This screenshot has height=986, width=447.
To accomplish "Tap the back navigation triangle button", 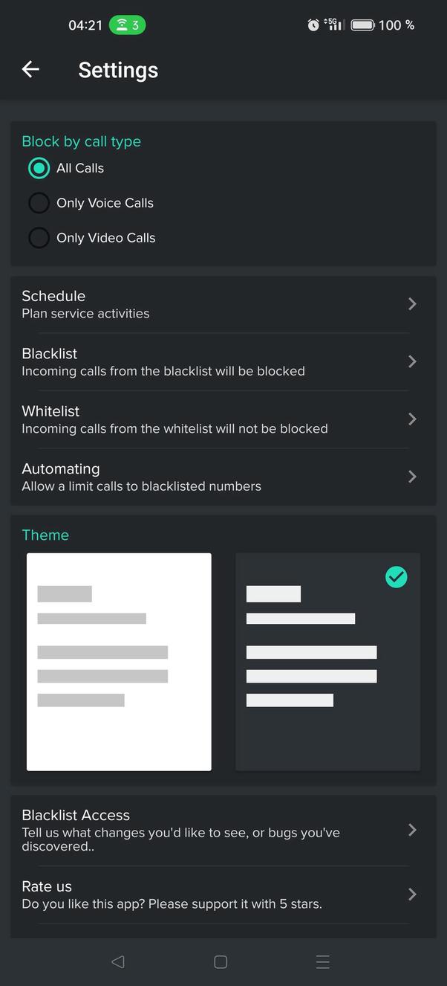I will click(x=117, y=961).
